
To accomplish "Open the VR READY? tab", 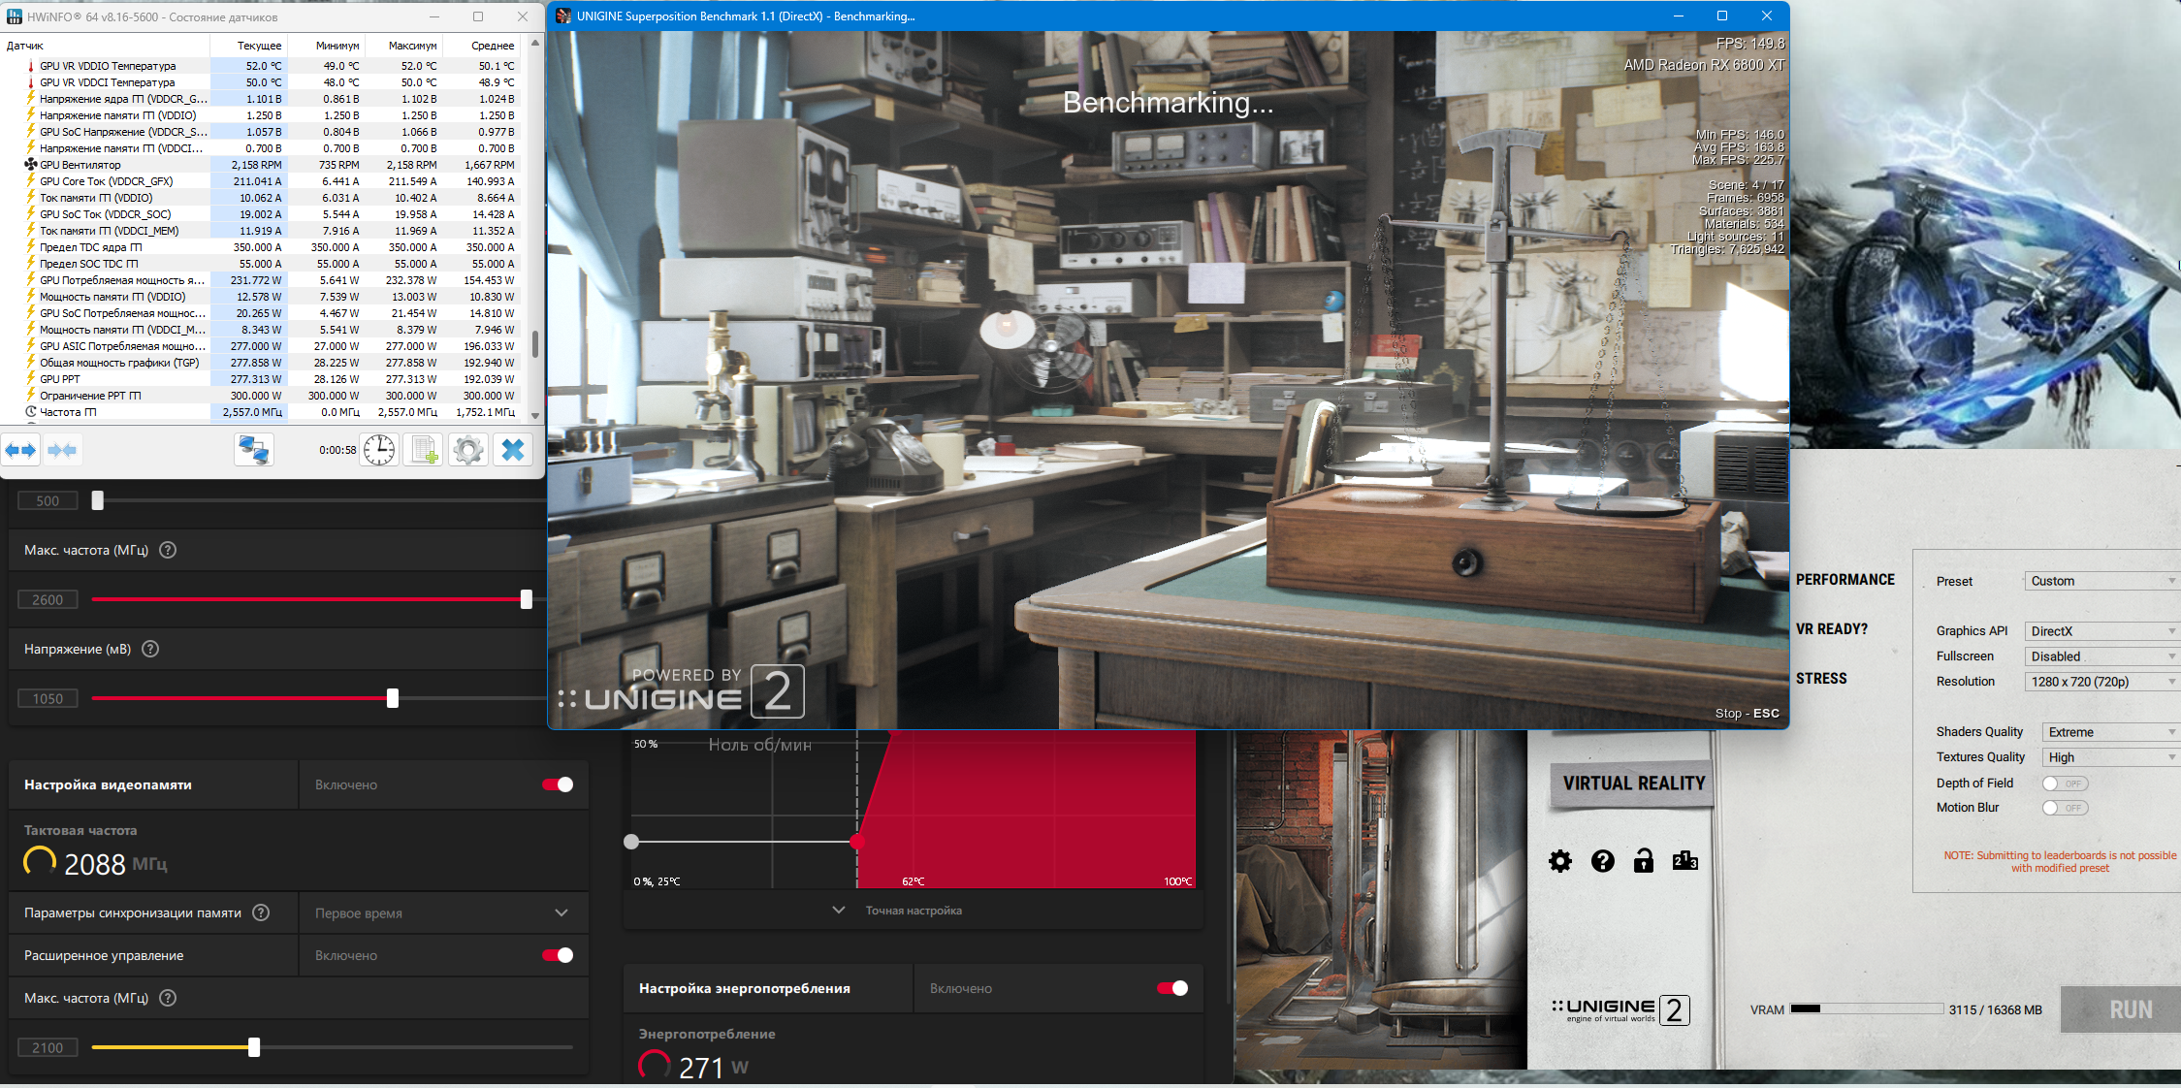I will pos(1831,629).
